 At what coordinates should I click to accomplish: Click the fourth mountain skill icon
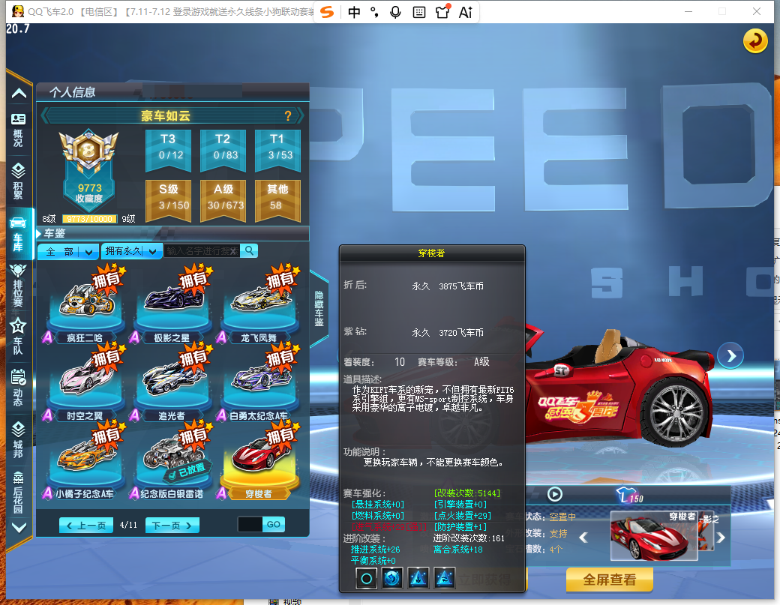(444, 579)
